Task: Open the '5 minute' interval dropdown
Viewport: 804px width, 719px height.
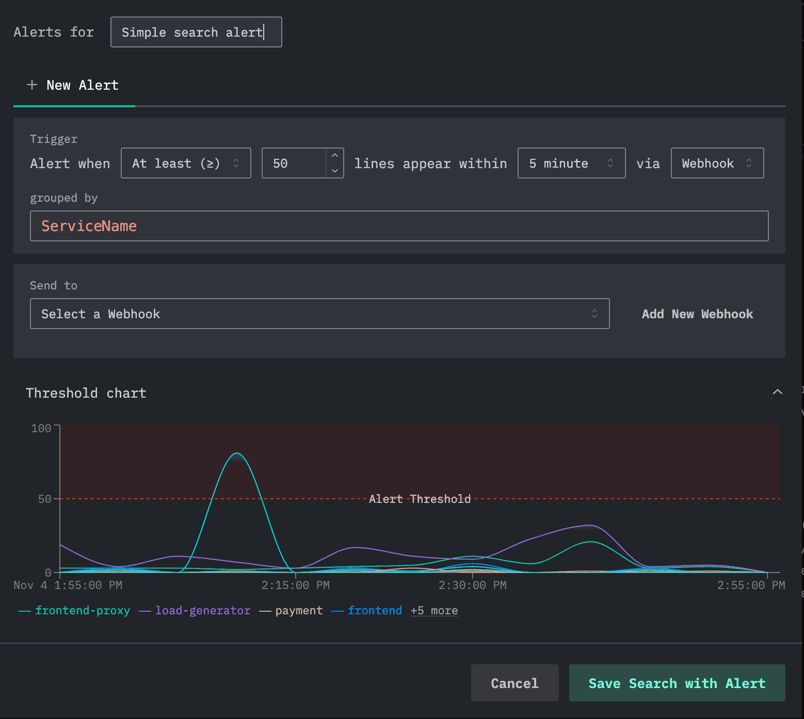Action: pyautogui.click(x=571, y=164)
